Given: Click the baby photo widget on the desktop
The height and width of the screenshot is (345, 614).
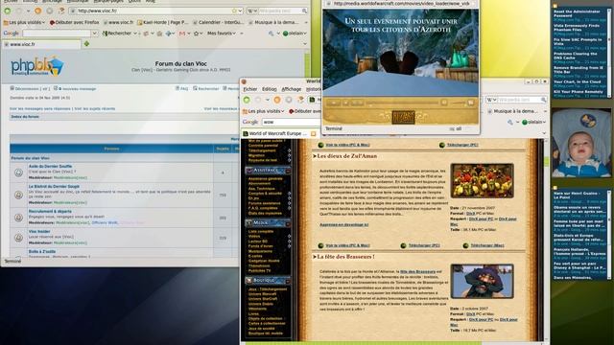Looking at the screenshot, I should point(581,143).
